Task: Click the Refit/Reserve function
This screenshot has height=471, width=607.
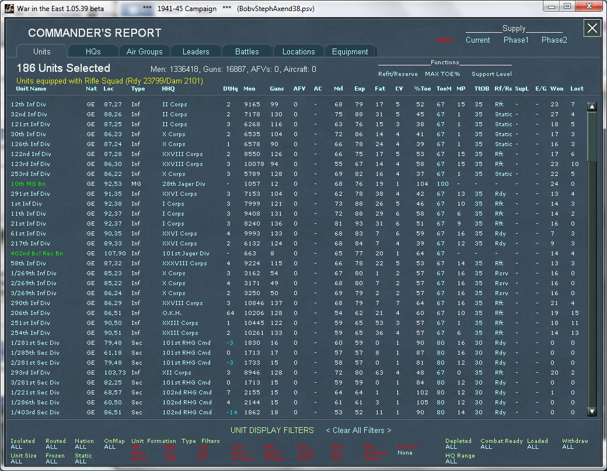Action: click(398, 74)
